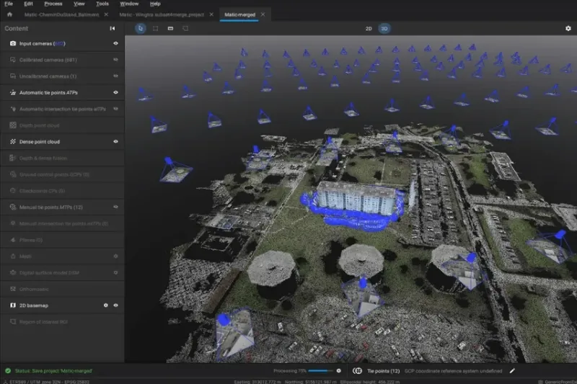Toggle Automatic tie points ATPs visibility
This screenshot has height=384, width=577.
point(115,93)
